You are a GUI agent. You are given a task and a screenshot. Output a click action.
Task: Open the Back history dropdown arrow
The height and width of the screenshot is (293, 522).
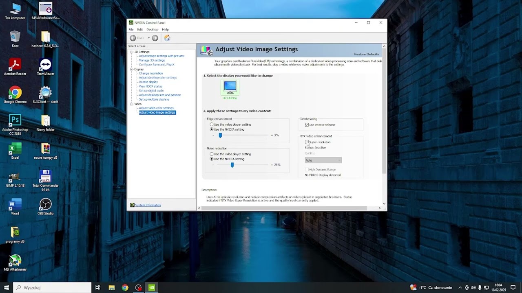click(x=148, y=38)
